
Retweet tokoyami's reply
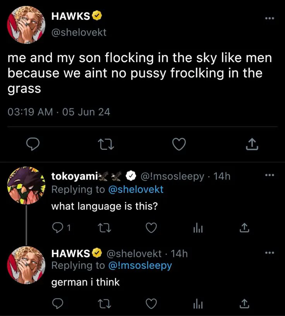105,228
